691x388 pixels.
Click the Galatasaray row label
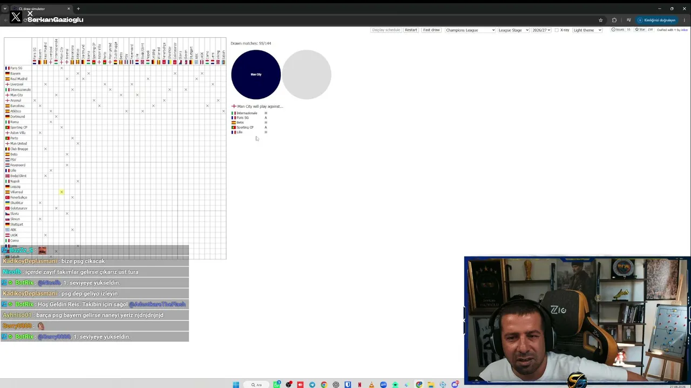click(x=18, y=208)
